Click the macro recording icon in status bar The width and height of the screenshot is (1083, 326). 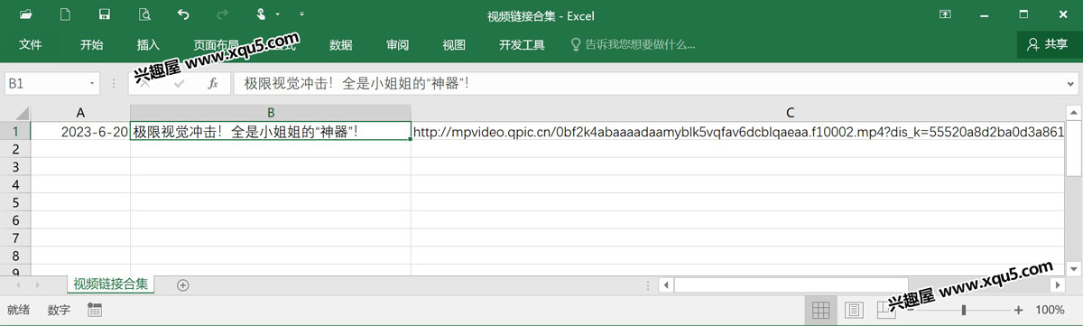tap(94, 310)
